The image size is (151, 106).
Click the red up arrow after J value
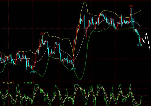tap(34, 83)
